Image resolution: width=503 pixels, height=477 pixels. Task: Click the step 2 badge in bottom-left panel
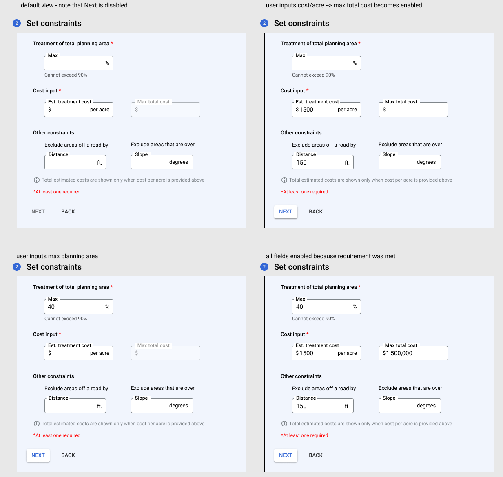16,267
